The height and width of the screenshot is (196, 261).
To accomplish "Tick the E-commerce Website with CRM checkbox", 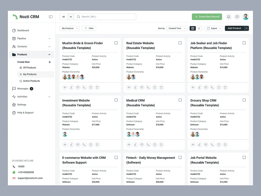I will 116,157.
